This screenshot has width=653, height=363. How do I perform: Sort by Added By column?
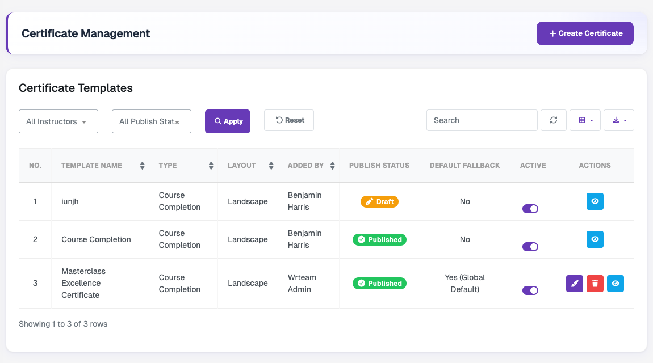coord(308,166)
